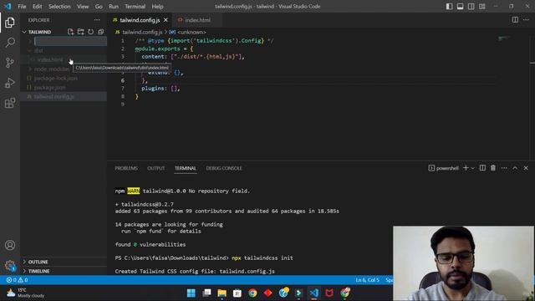Open the Accounts icon in activity bar
The image size is (535, 301).
pos(10,245)
